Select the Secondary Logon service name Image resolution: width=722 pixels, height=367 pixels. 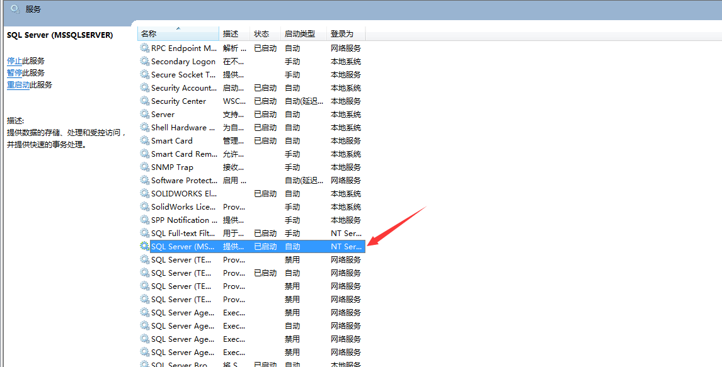point(183,61)
